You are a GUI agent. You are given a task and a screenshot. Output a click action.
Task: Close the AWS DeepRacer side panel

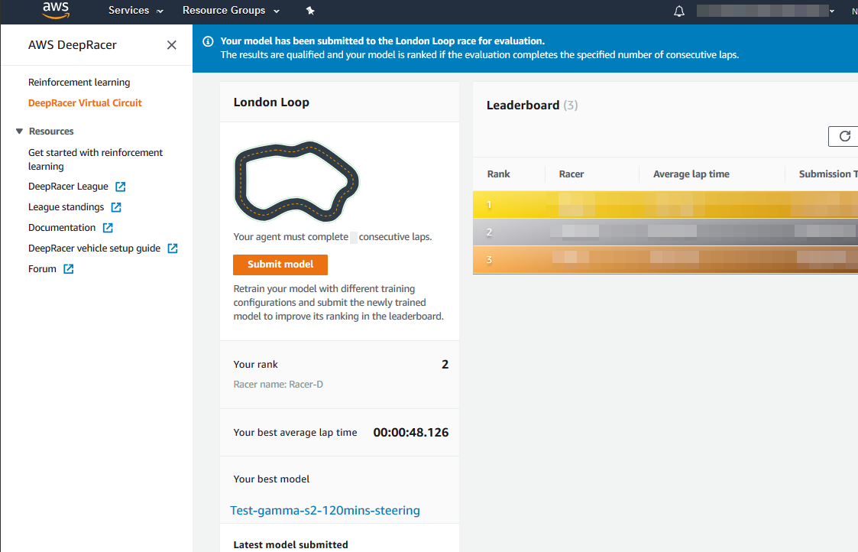point(171,45)
